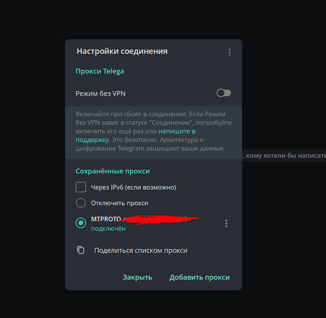Choose the Поделиться списком прокси text entry
The height and width of the screenshot is (318, 326).
(141, 250)
